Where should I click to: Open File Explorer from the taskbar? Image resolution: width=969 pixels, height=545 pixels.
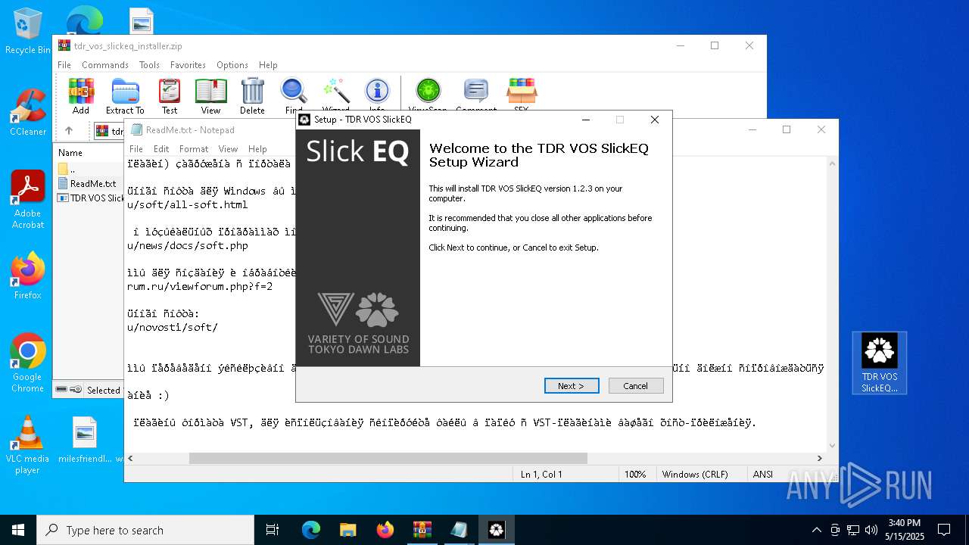click(347, 530)
